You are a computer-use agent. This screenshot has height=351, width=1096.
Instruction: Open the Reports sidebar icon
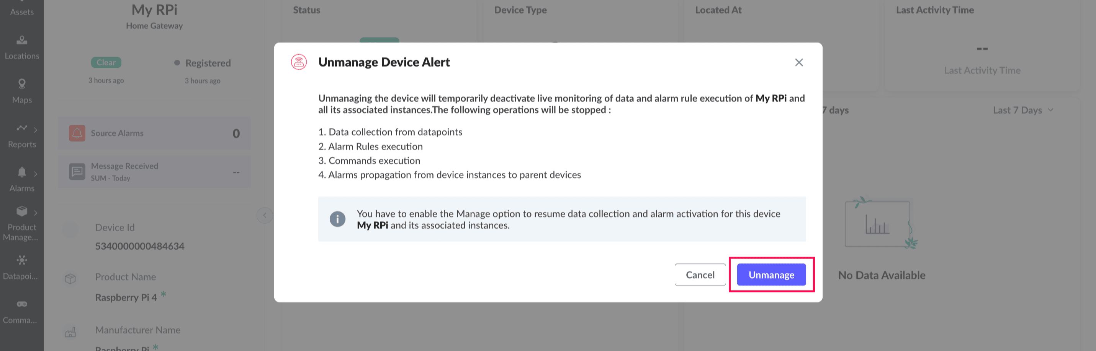click(21, 128)
